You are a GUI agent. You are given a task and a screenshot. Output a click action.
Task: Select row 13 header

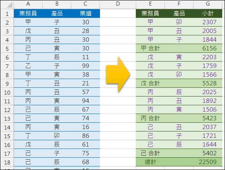pos(7,118)
